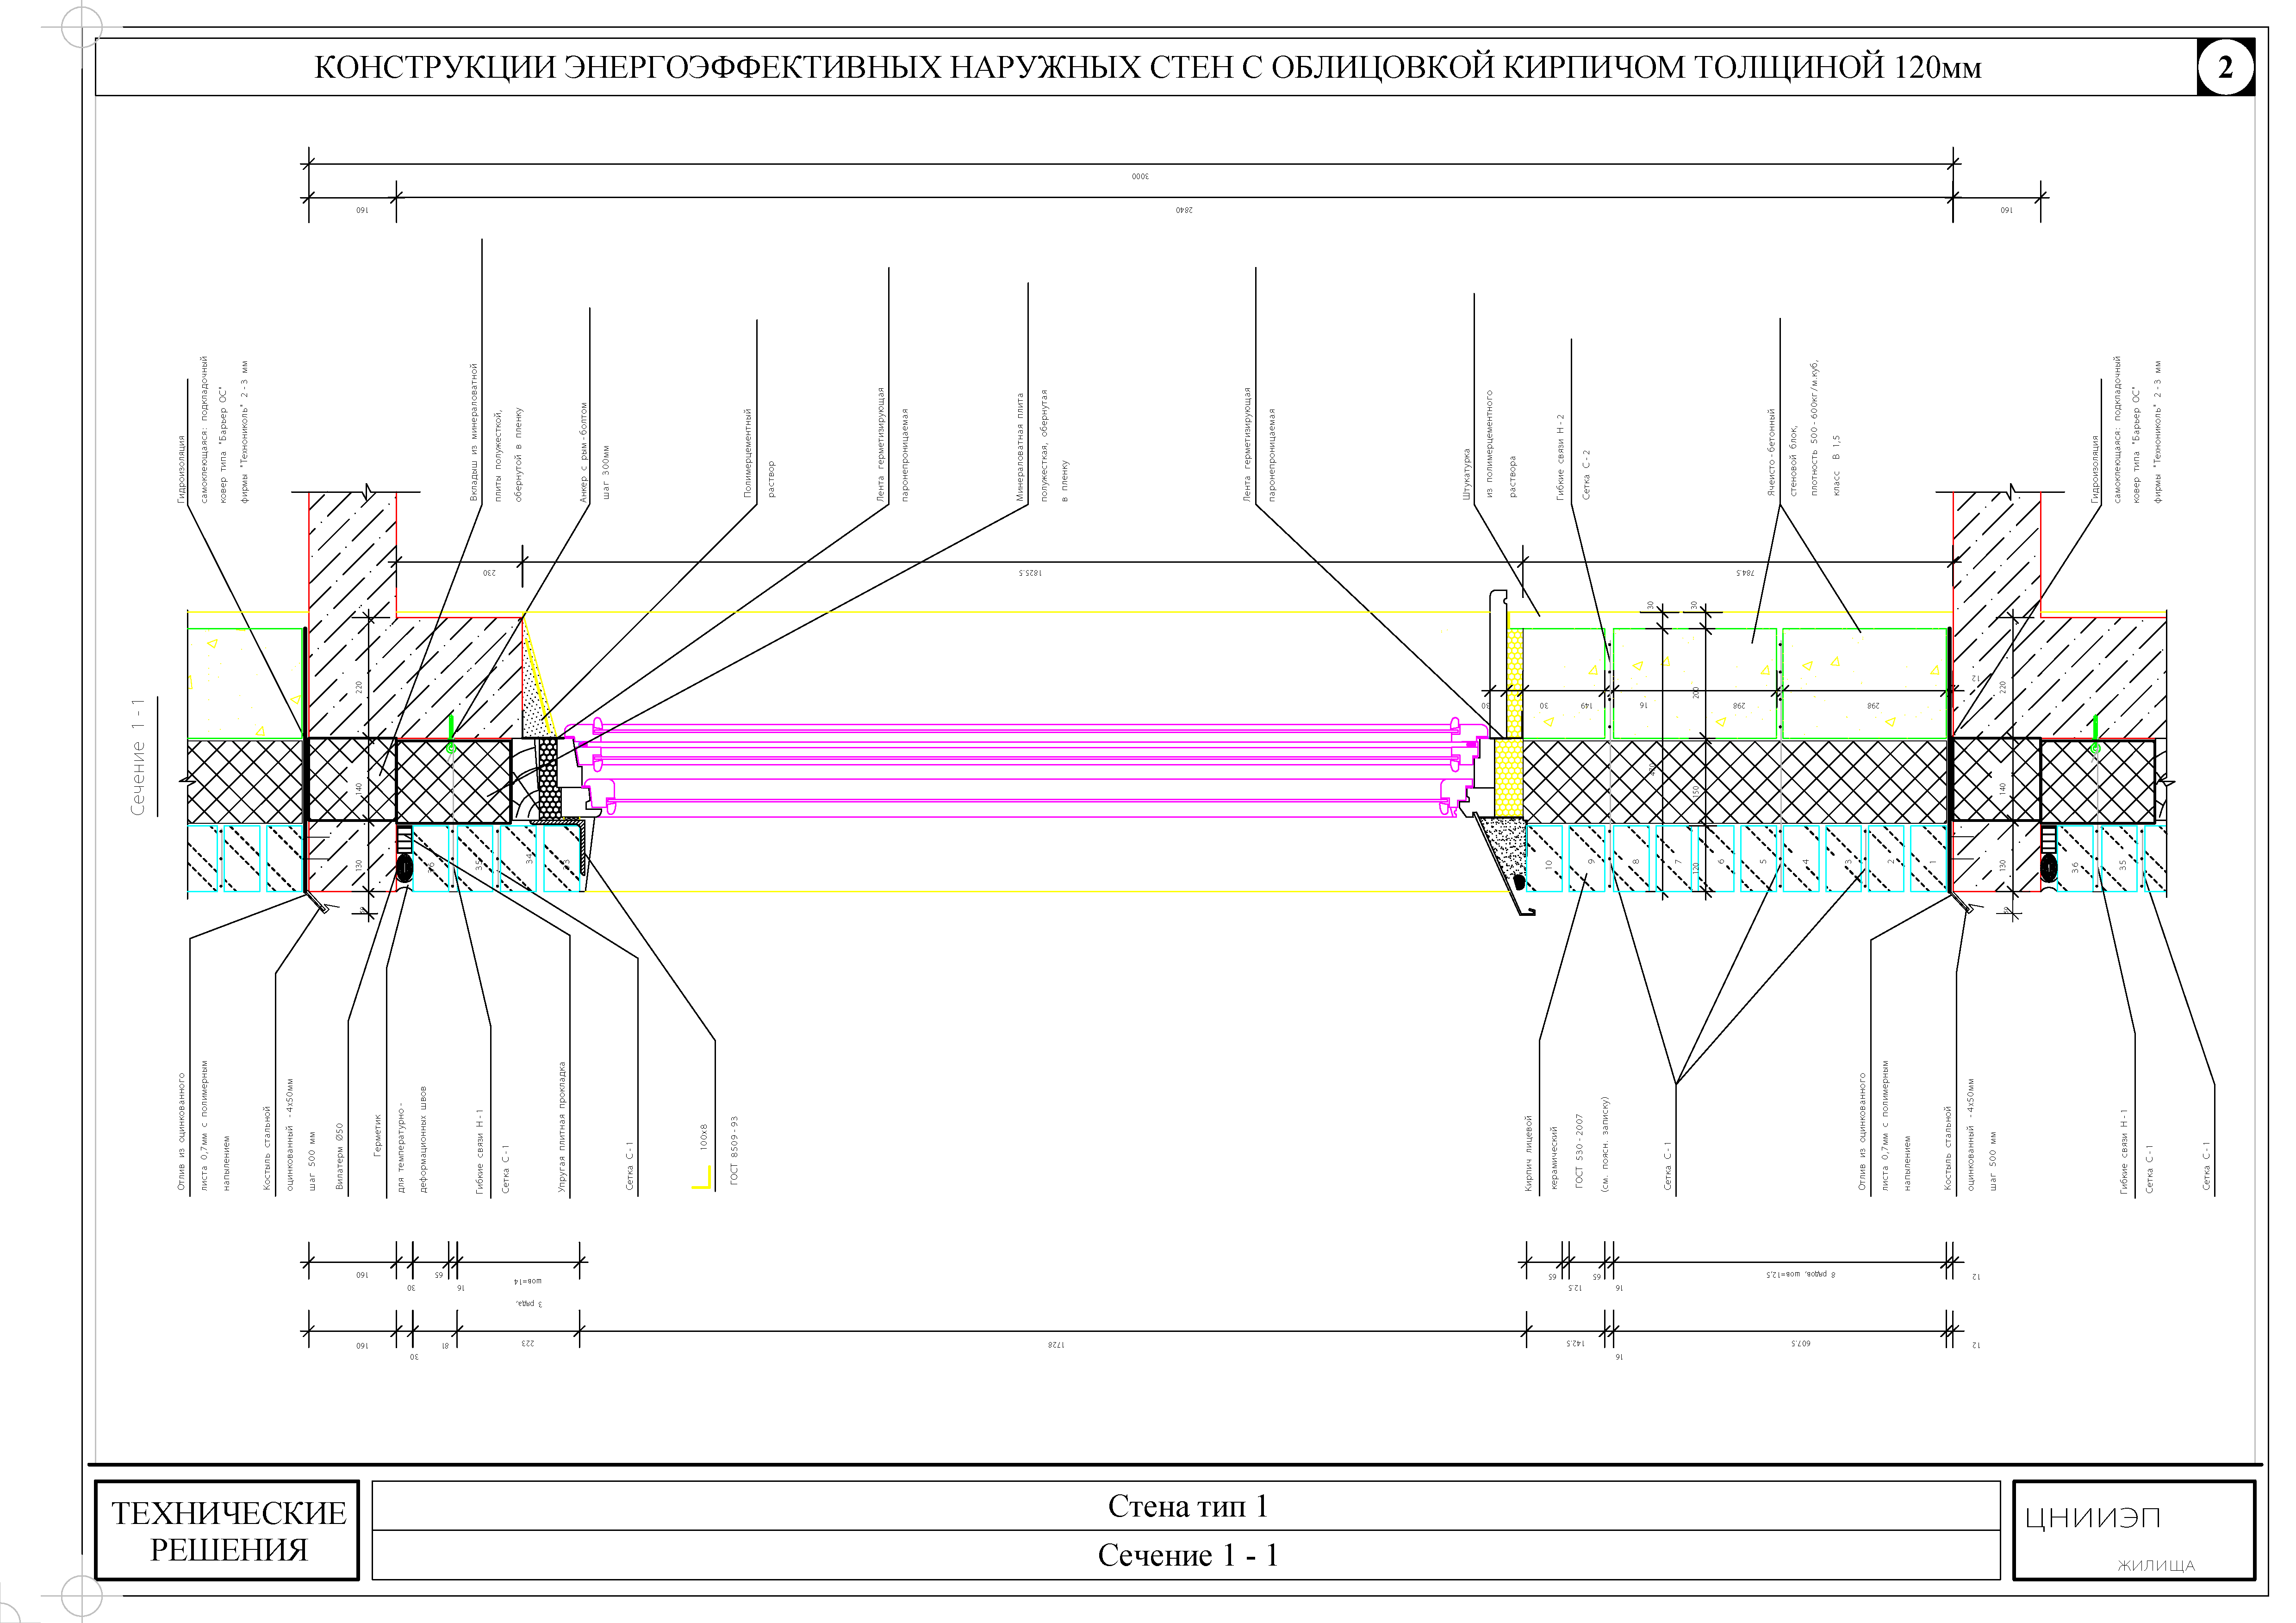Screen dimensions: 2296x1623
Task: Click the 1825.5 dimension text
Action: tap(1030, 573)
